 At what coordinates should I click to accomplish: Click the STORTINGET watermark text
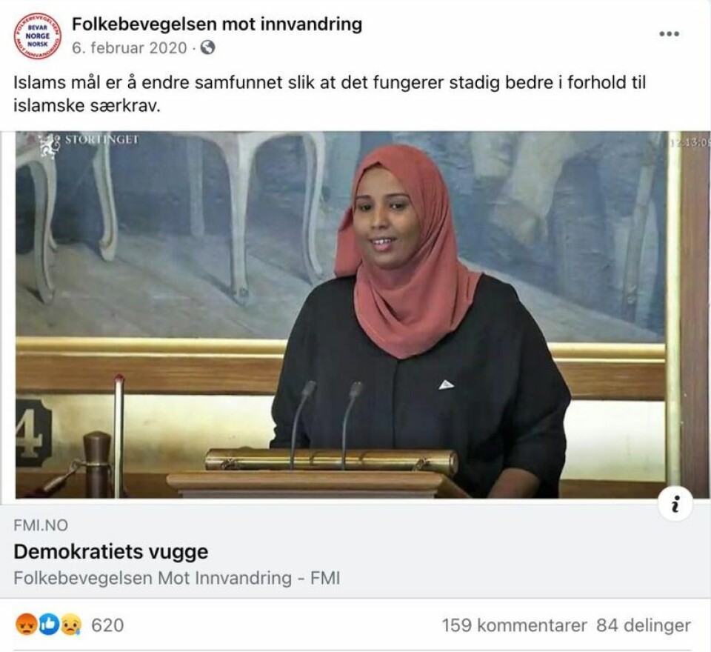[101, 139]
